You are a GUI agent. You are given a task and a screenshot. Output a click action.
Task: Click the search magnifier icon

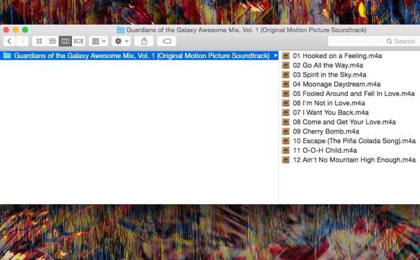pyautogui.click(x=389, y=41)
